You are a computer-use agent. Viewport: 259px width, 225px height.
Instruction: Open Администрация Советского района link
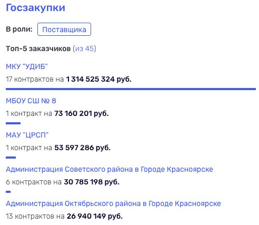click(109, 169)
